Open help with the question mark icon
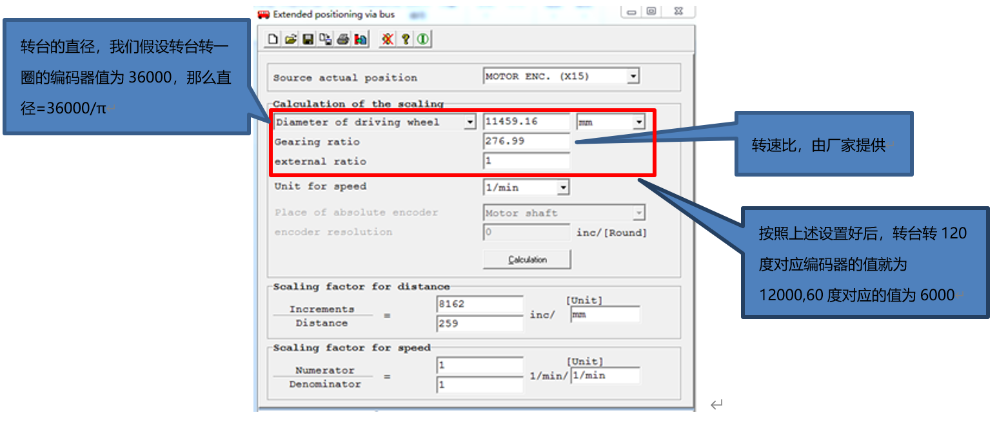 pos(405,39)
